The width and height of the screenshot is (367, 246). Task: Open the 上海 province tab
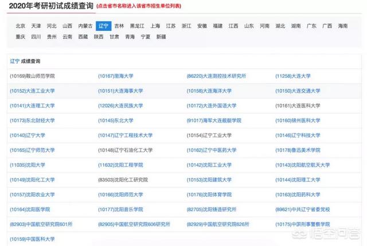click(x=155, y=26)
